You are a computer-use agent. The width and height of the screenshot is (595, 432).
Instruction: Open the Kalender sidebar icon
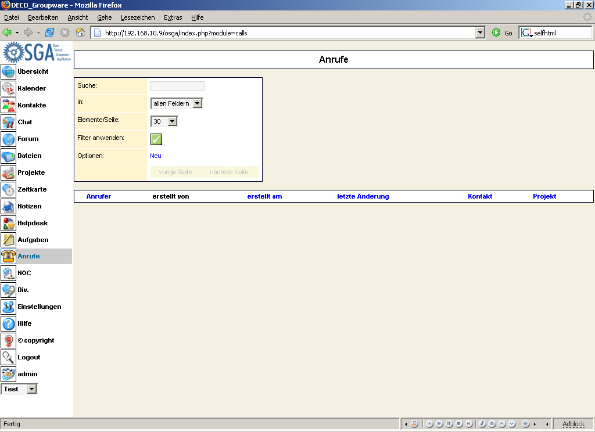click(x=8, y=88)
